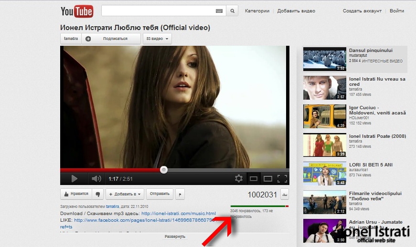Mute the video with the speaker icon
416x247 pixels.
pos(96,179)
